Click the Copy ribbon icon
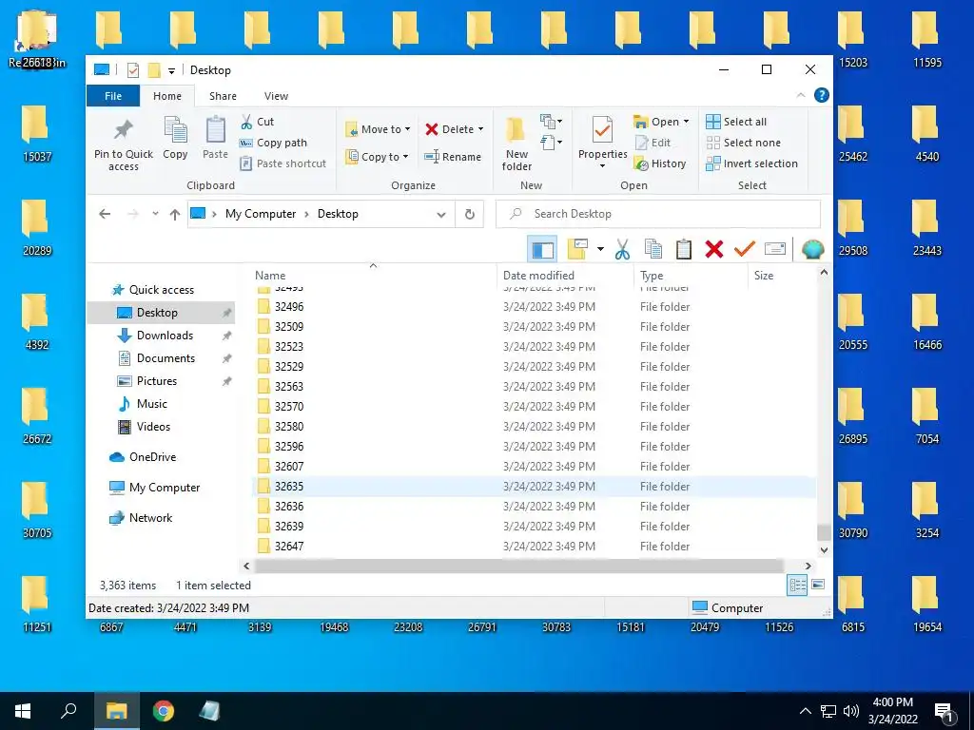 click(x=175, y=129)
